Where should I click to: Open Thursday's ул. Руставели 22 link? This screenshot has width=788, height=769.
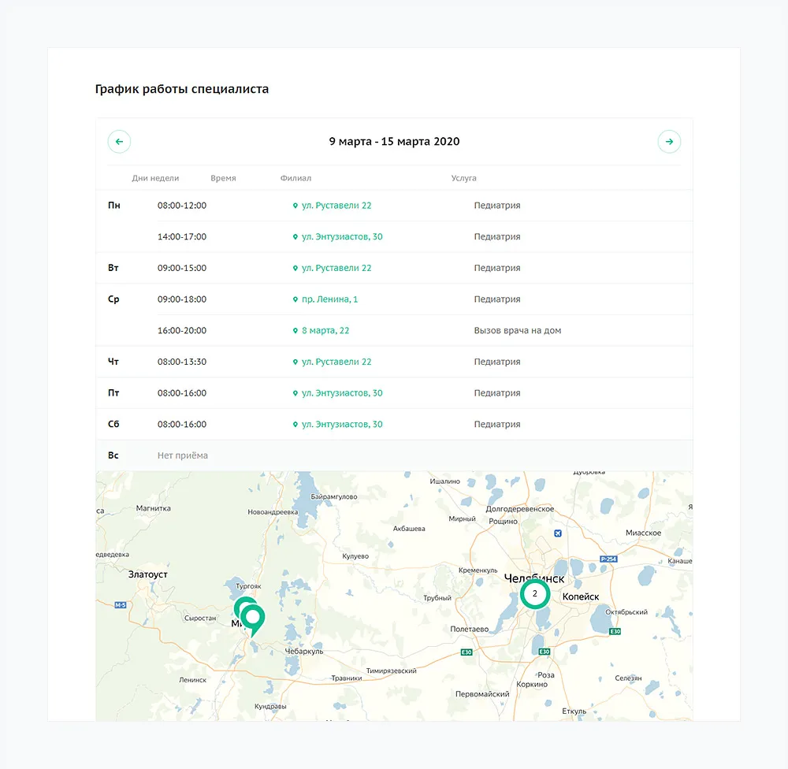[x=336, y=362]
